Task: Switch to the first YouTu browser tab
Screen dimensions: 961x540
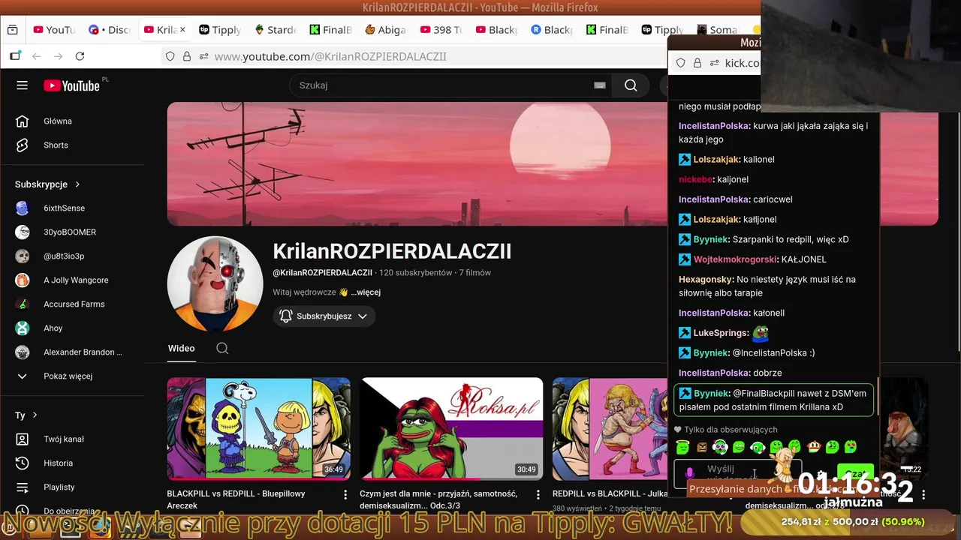Action: (54, 30)
